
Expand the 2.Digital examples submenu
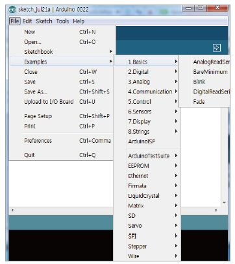coord(146,72)
